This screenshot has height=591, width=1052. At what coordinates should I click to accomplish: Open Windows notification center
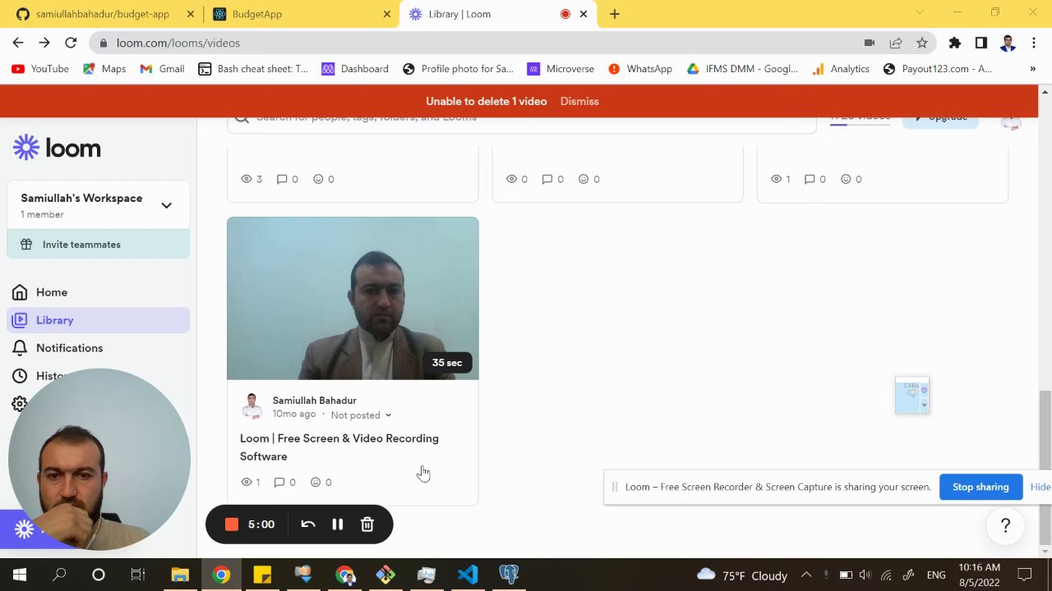pos(1025,575)
